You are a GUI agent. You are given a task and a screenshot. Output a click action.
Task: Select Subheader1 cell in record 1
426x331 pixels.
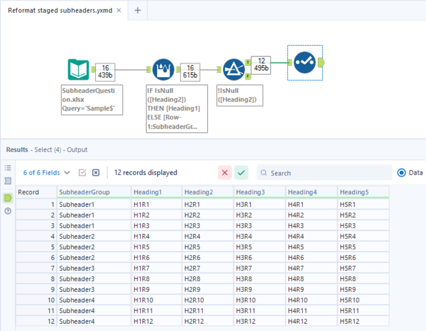(94, 204)
